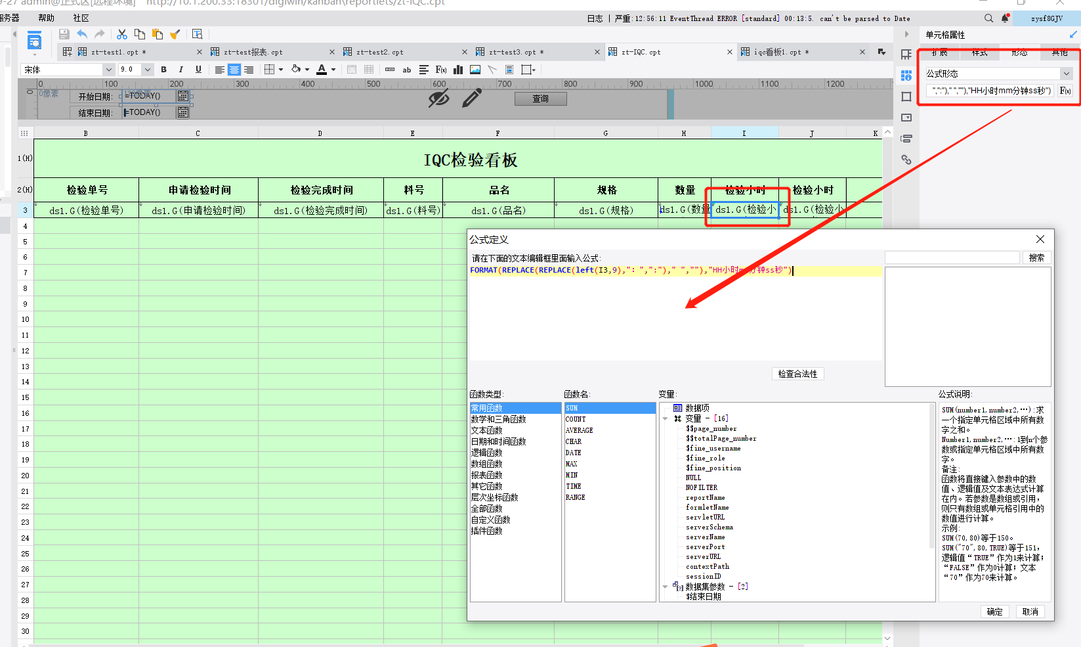Select the AVERAGE function name
This screenshot has height=647, width=1081.
coord(579,430)
